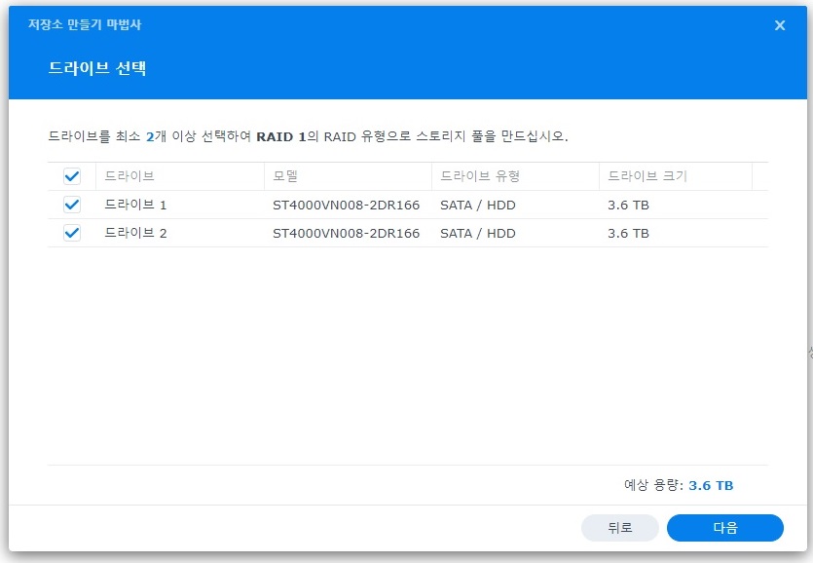This screenshot has width=813, height=563.
Task: Select the 드라이브 2 table row
Action: pos(292,233)
